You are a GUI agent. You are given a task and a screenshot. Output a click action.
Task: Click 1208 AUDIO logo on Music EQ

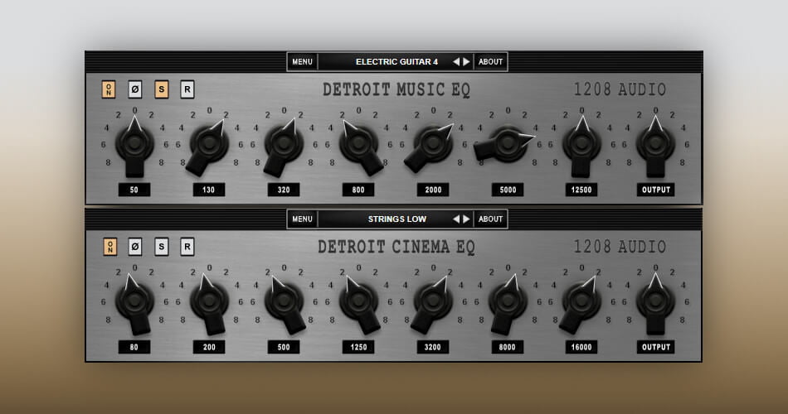[x=620, y=89]
